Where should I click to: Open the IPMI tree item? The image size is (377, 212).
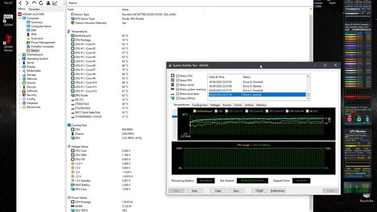coord(34,34)
